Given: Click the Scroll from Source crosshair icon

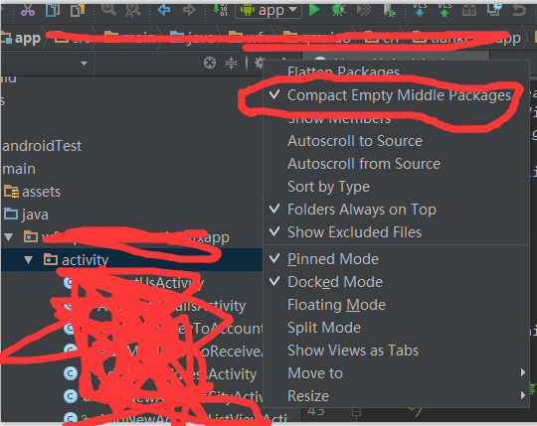Looking at the screenshot, I should click(210, 63).
